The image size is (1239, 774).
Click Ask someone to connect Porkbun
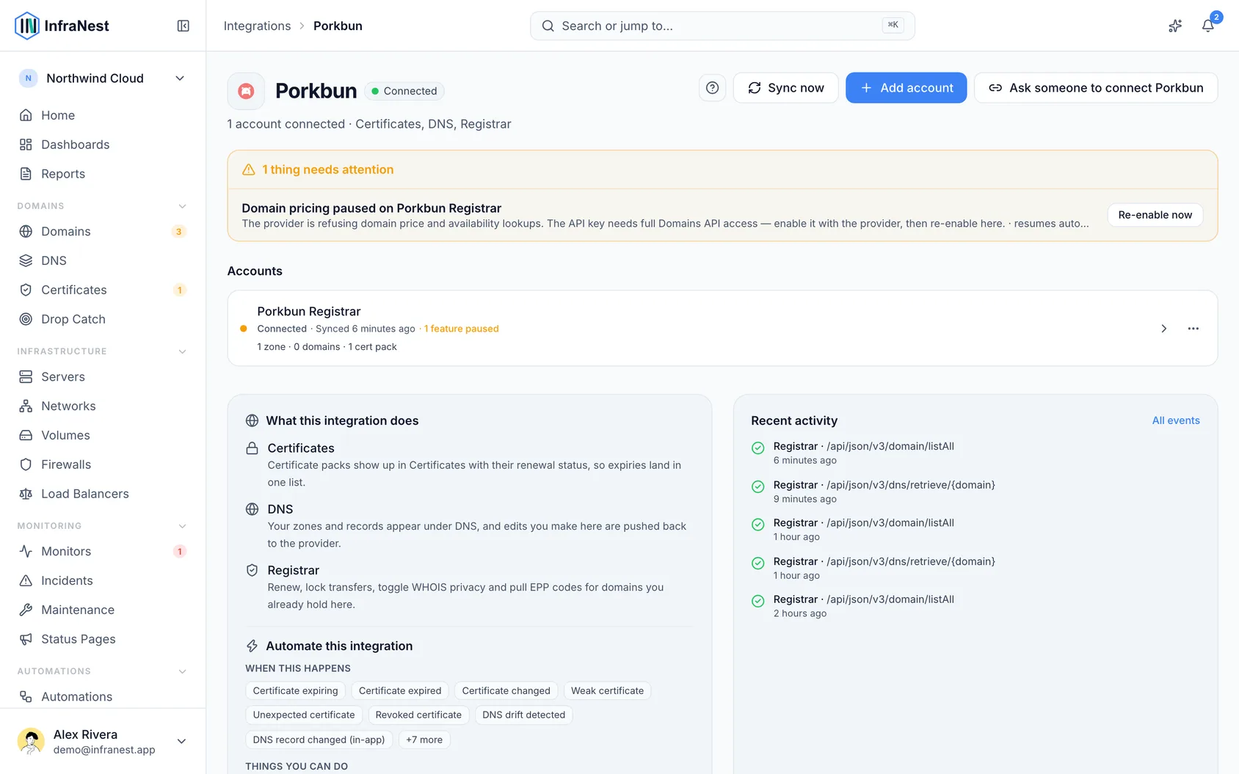coord(1096,88)
